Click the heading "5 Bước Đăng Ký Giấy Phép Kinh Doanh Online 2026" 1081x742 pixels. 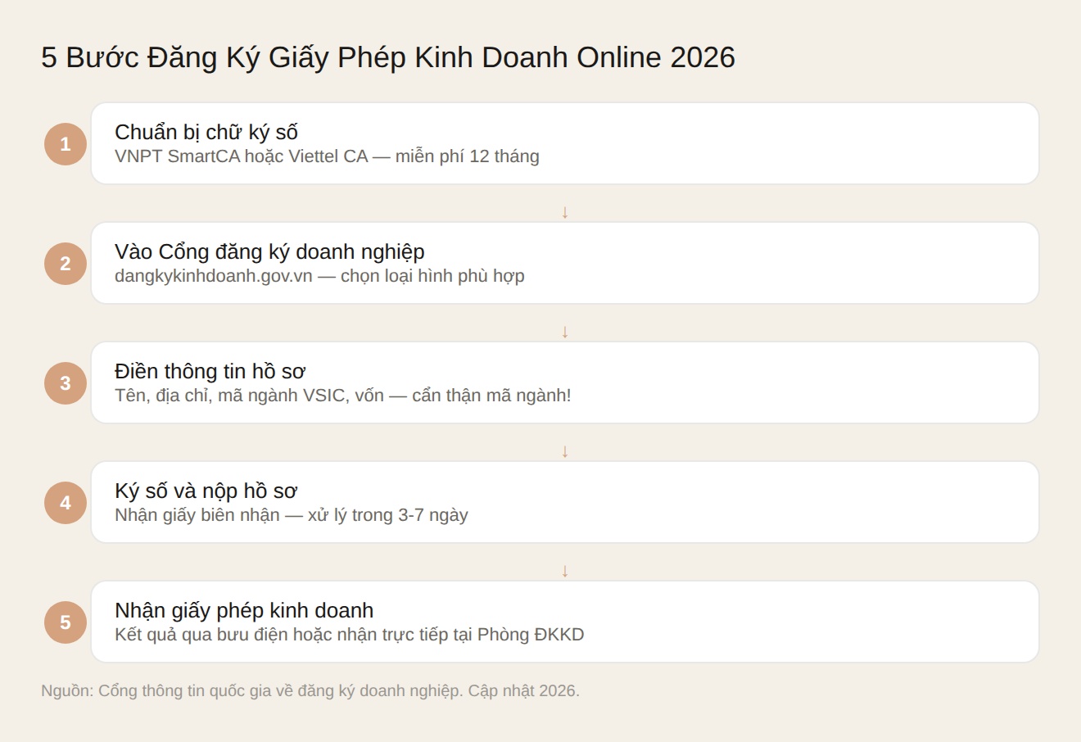tap(388, 57)
